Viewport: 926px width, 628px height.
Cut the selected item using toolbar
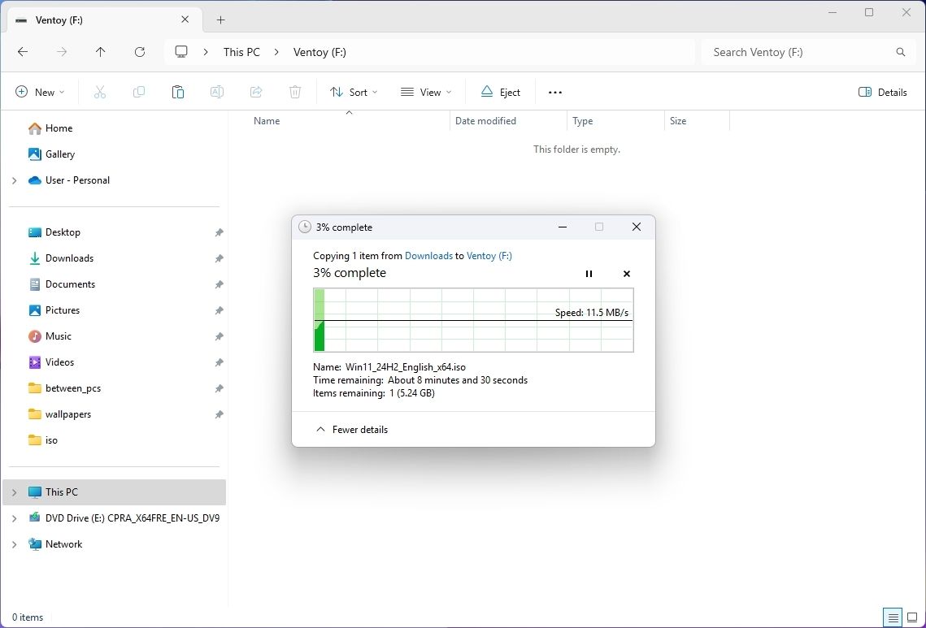99,92
